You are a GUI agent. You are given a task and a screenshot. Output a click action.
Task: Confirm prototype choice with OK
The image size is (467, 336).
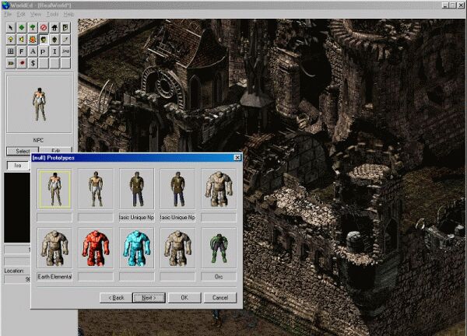[x=184, y=298]
